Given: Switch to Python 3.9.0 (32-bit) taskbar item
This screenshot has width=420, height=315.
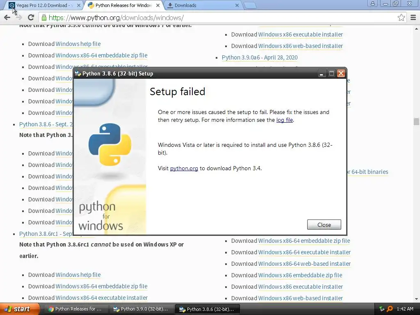Looking at the screenshot, I should click(141, 309).
